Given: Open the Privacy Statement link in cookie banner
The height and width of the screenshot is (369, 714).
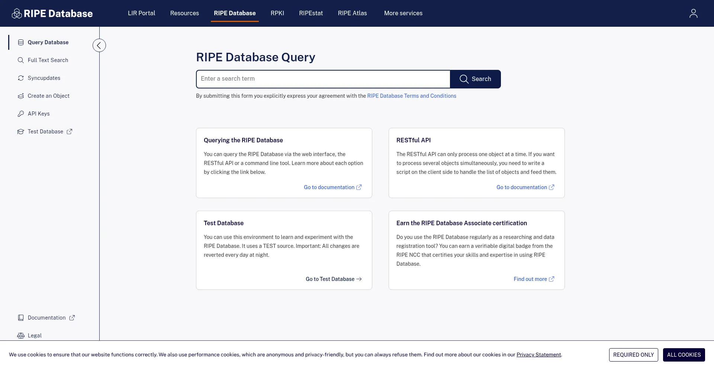Looking at the screenshot, I should [538, 355].
